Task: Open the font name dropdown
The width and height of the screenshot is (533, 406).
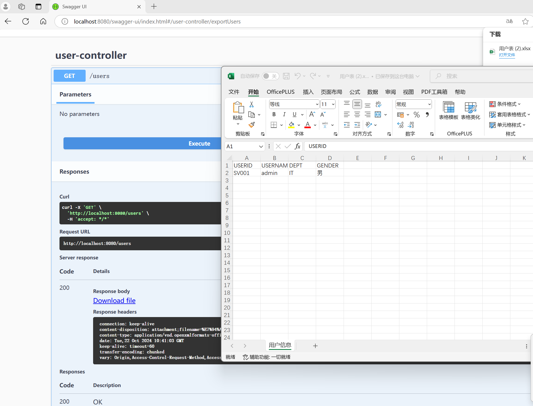Action: tap(317, 104)
